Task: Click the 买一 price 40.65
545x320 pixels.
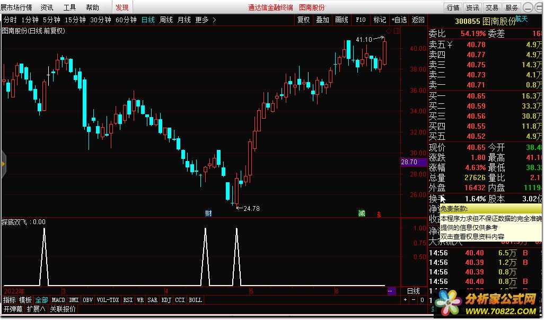Action: [476, 96]
